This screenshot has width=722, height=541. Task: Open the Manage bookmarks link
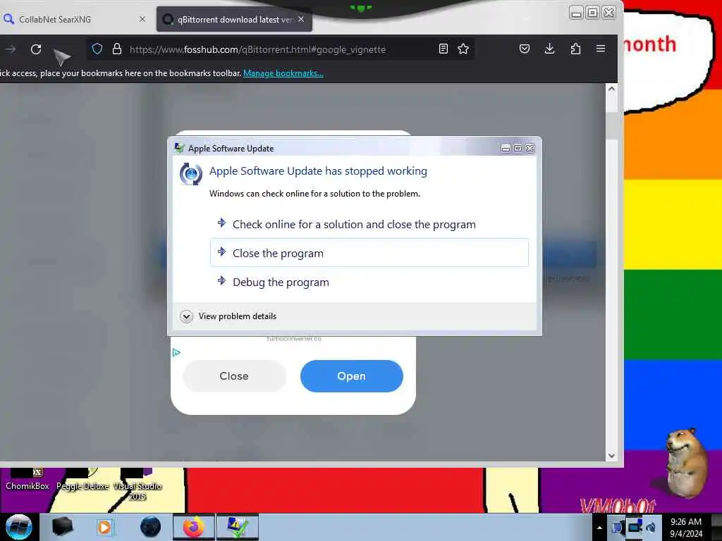coord(283,73)
